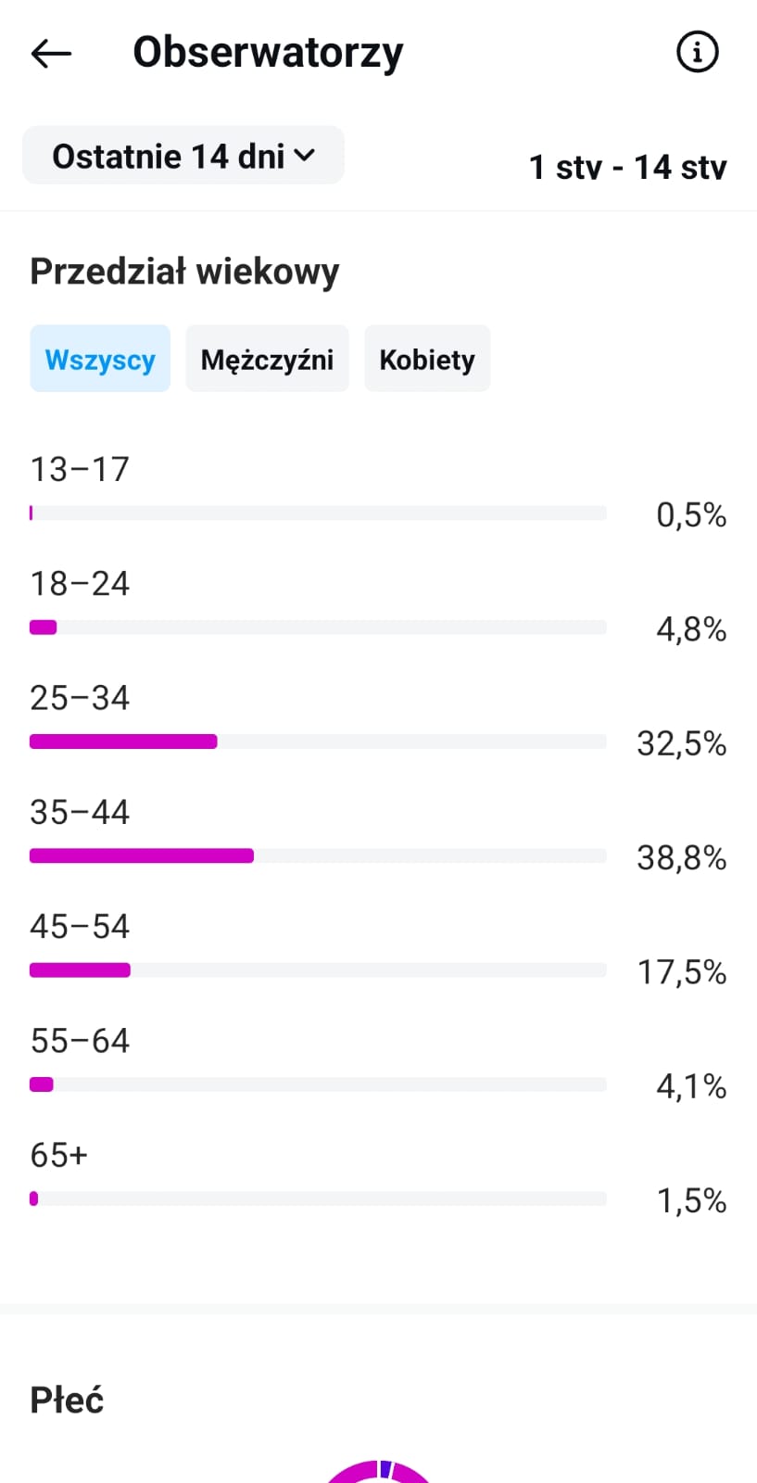Screen dimensions: 757x1483
Task: Switch to the Kobiety filter
Action: (x=427, y=359)
